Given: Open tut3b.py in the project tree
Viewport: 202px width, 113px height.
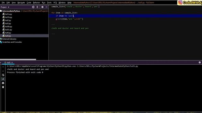Looking at the screenshot, I should pyautogui.click(x=9, y=26).
